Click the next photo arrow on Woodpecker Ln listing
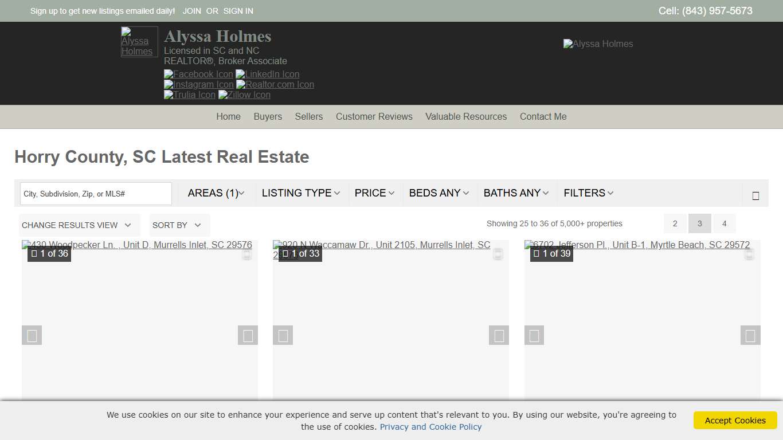The image size is (783, 440). [x=248, y=335]
